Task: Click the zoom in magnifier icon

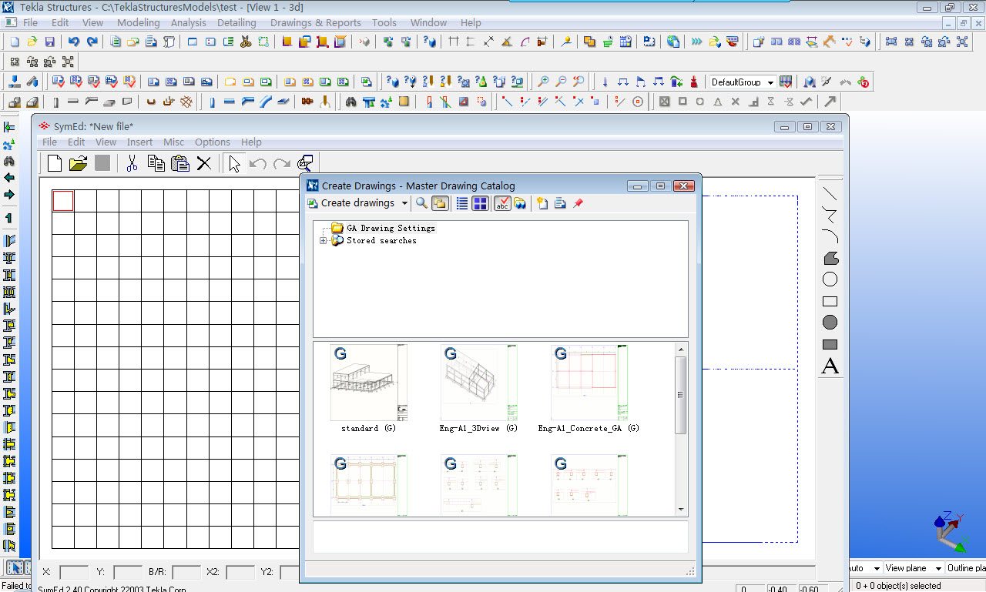Action: pos(543,82)
